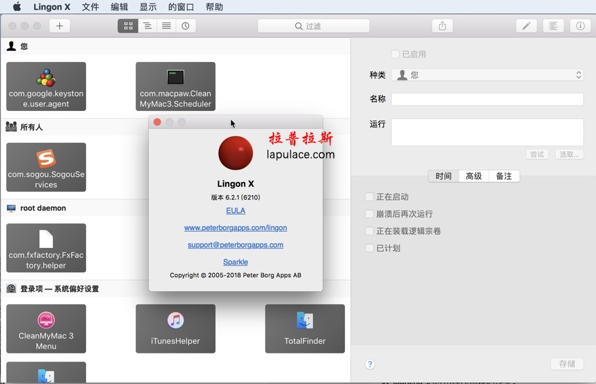Open the info panel icon
Image resolution: width=596 pixels, height=384 pixels.
click(x=580, y=26)
